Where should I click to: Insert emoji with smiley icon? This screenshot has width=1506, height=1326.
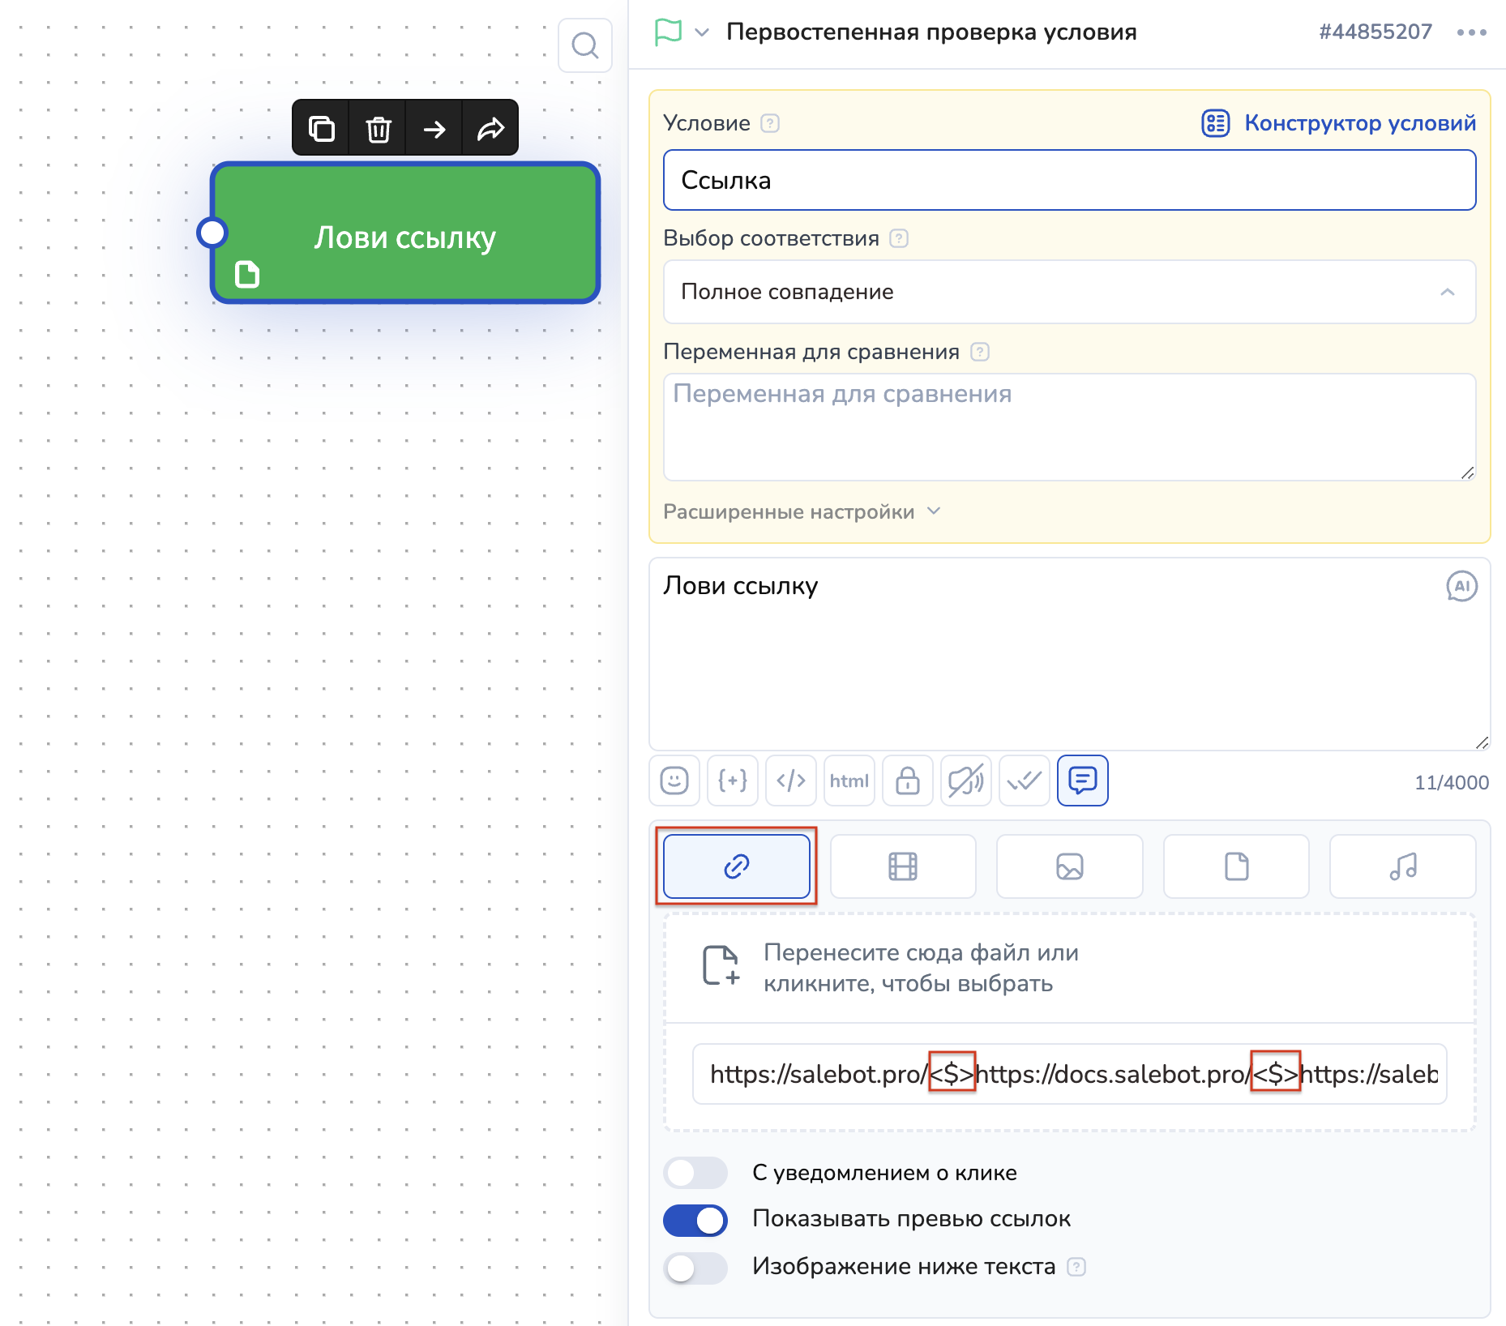(x=674, y=781)
